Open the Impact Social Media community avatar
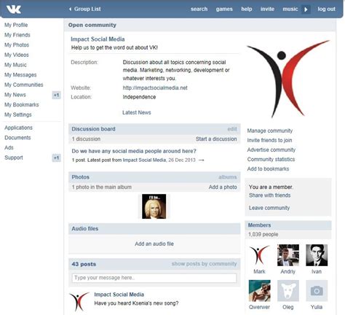The width and height of the screenshot is (345, 315). [x=288, y=79]
